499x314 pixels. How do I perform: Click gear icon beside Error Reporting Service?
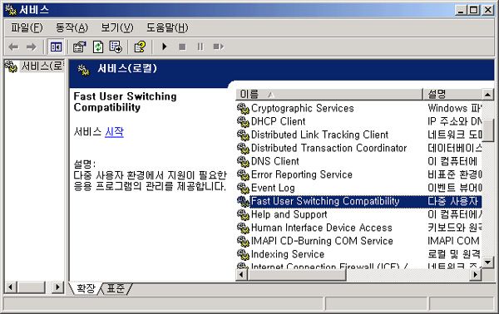click(x=243, y=175)
